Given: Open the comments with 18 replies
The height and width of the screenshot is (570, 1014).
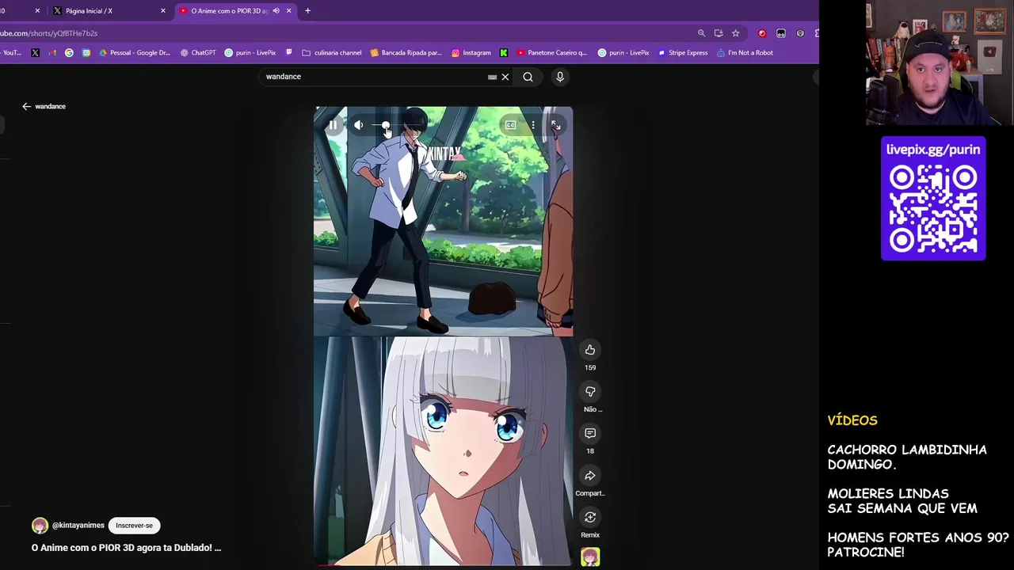Looking at the screenshot, I should coord(590,434).
